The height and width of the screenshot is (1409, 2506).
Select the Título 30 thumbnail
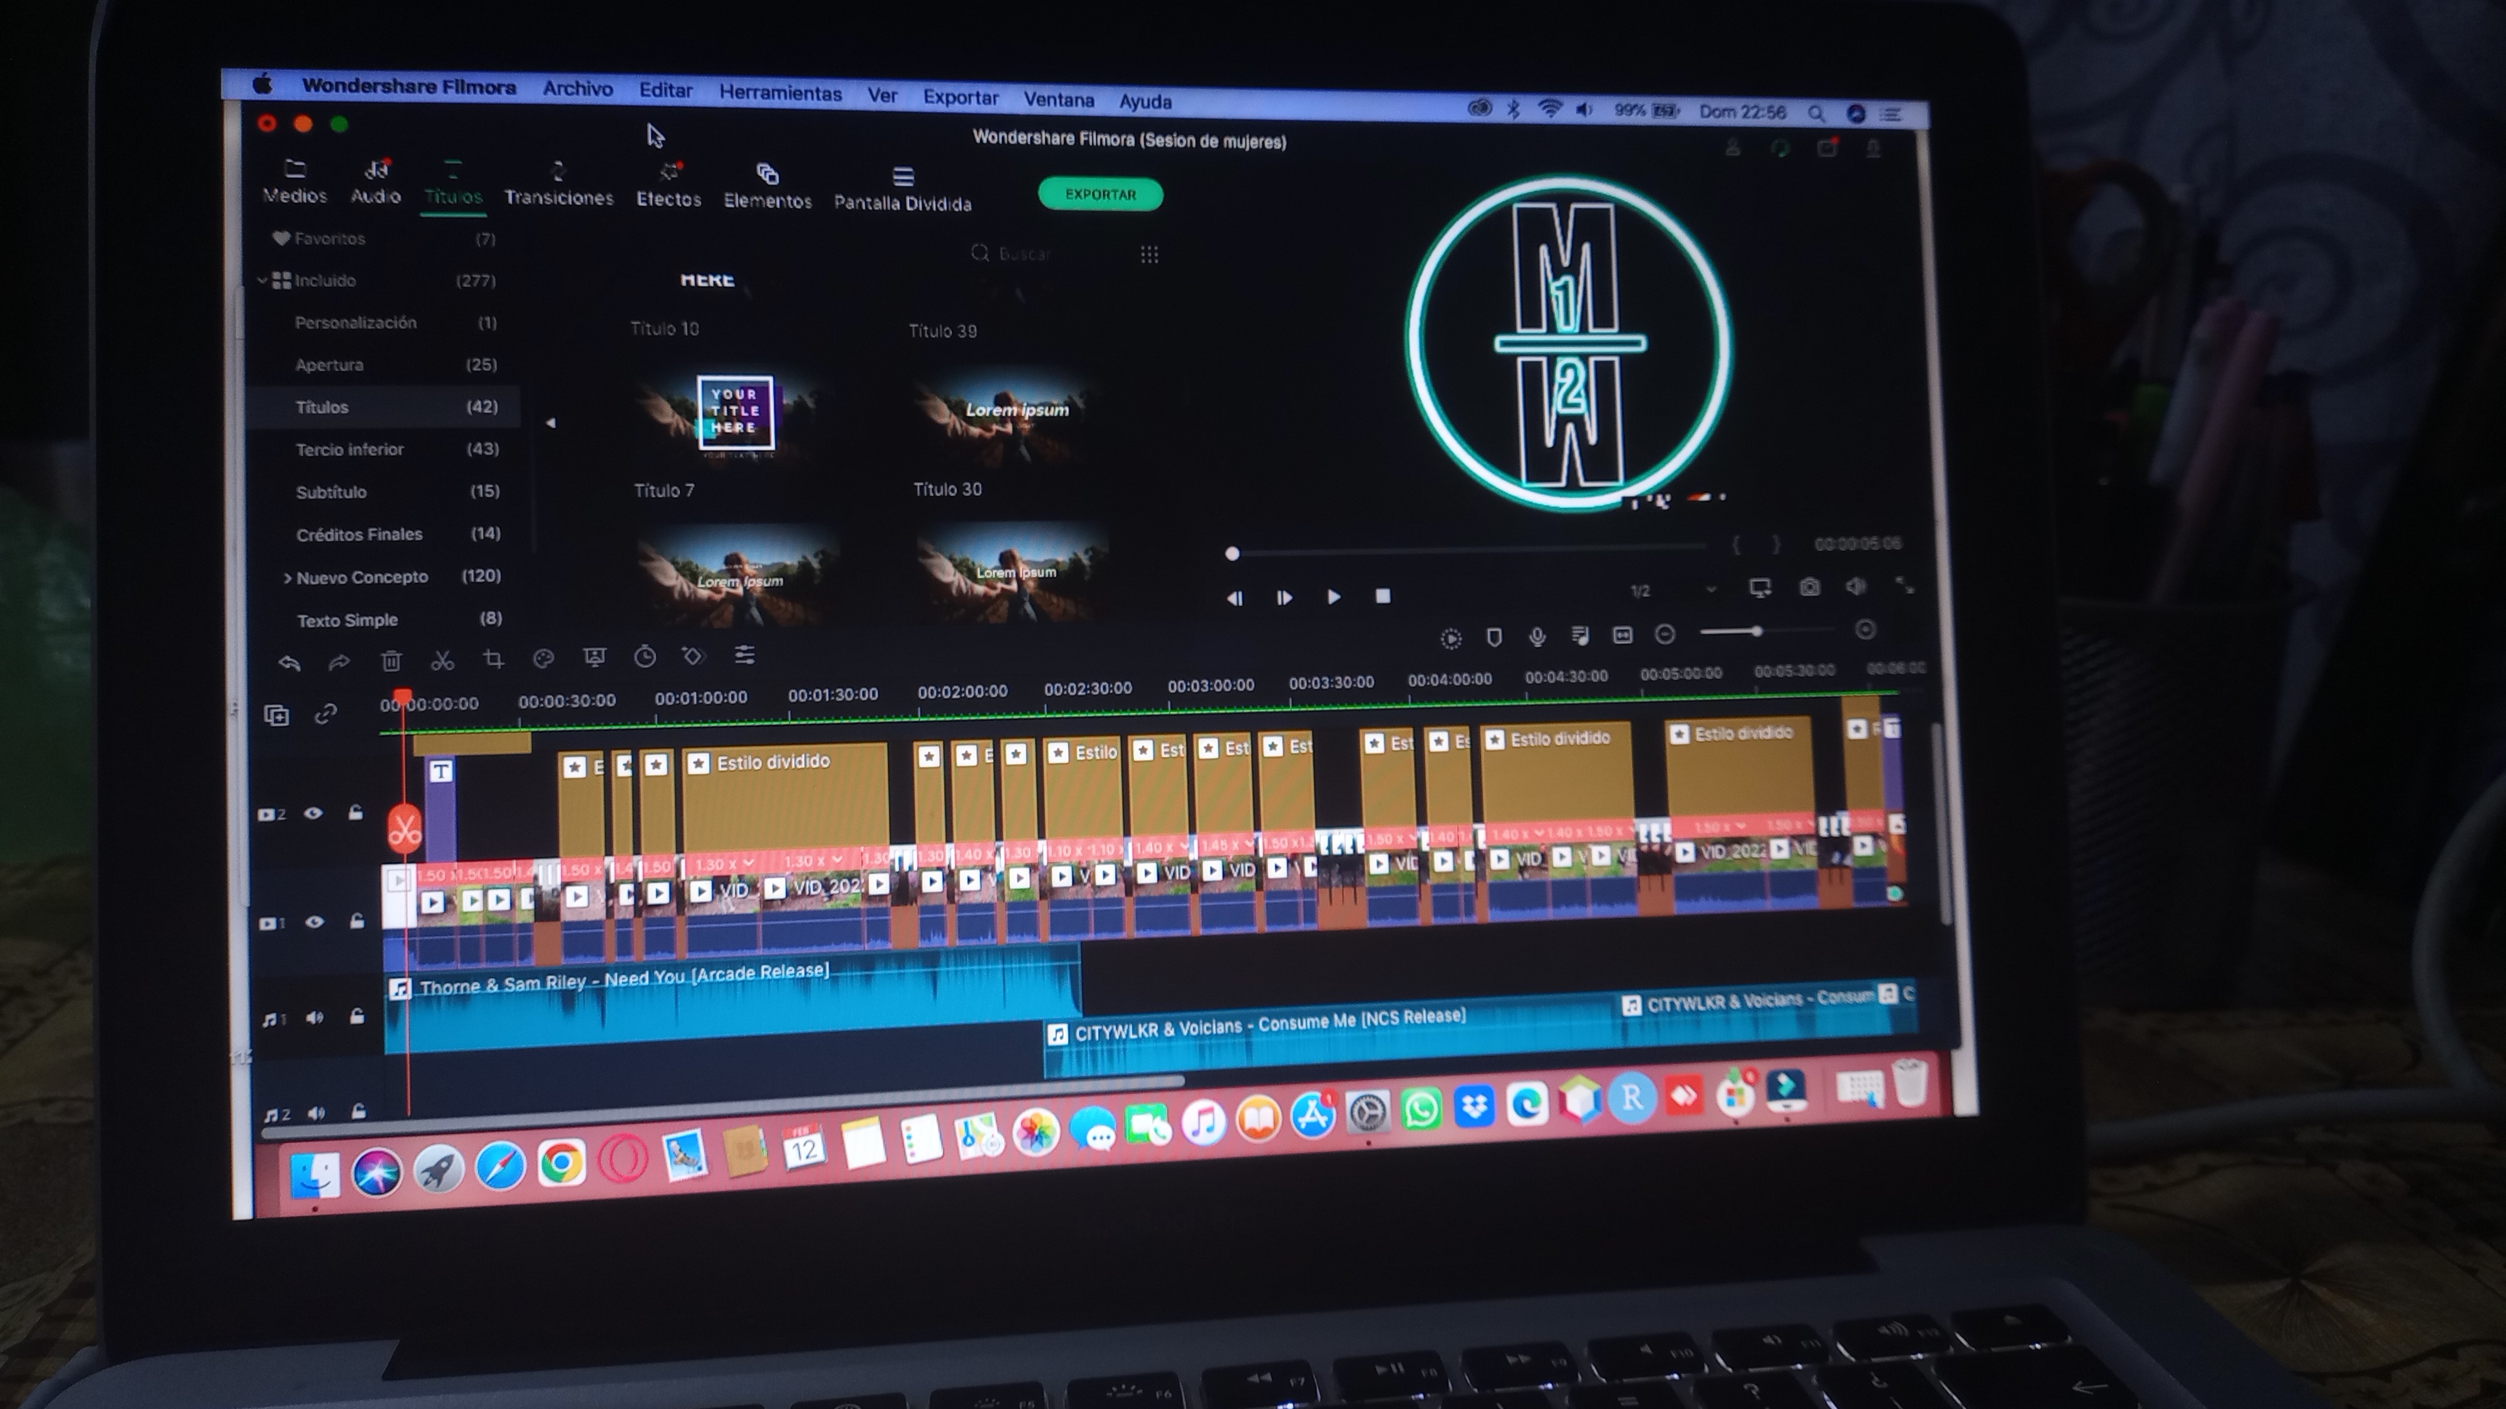pos(1010,412)
